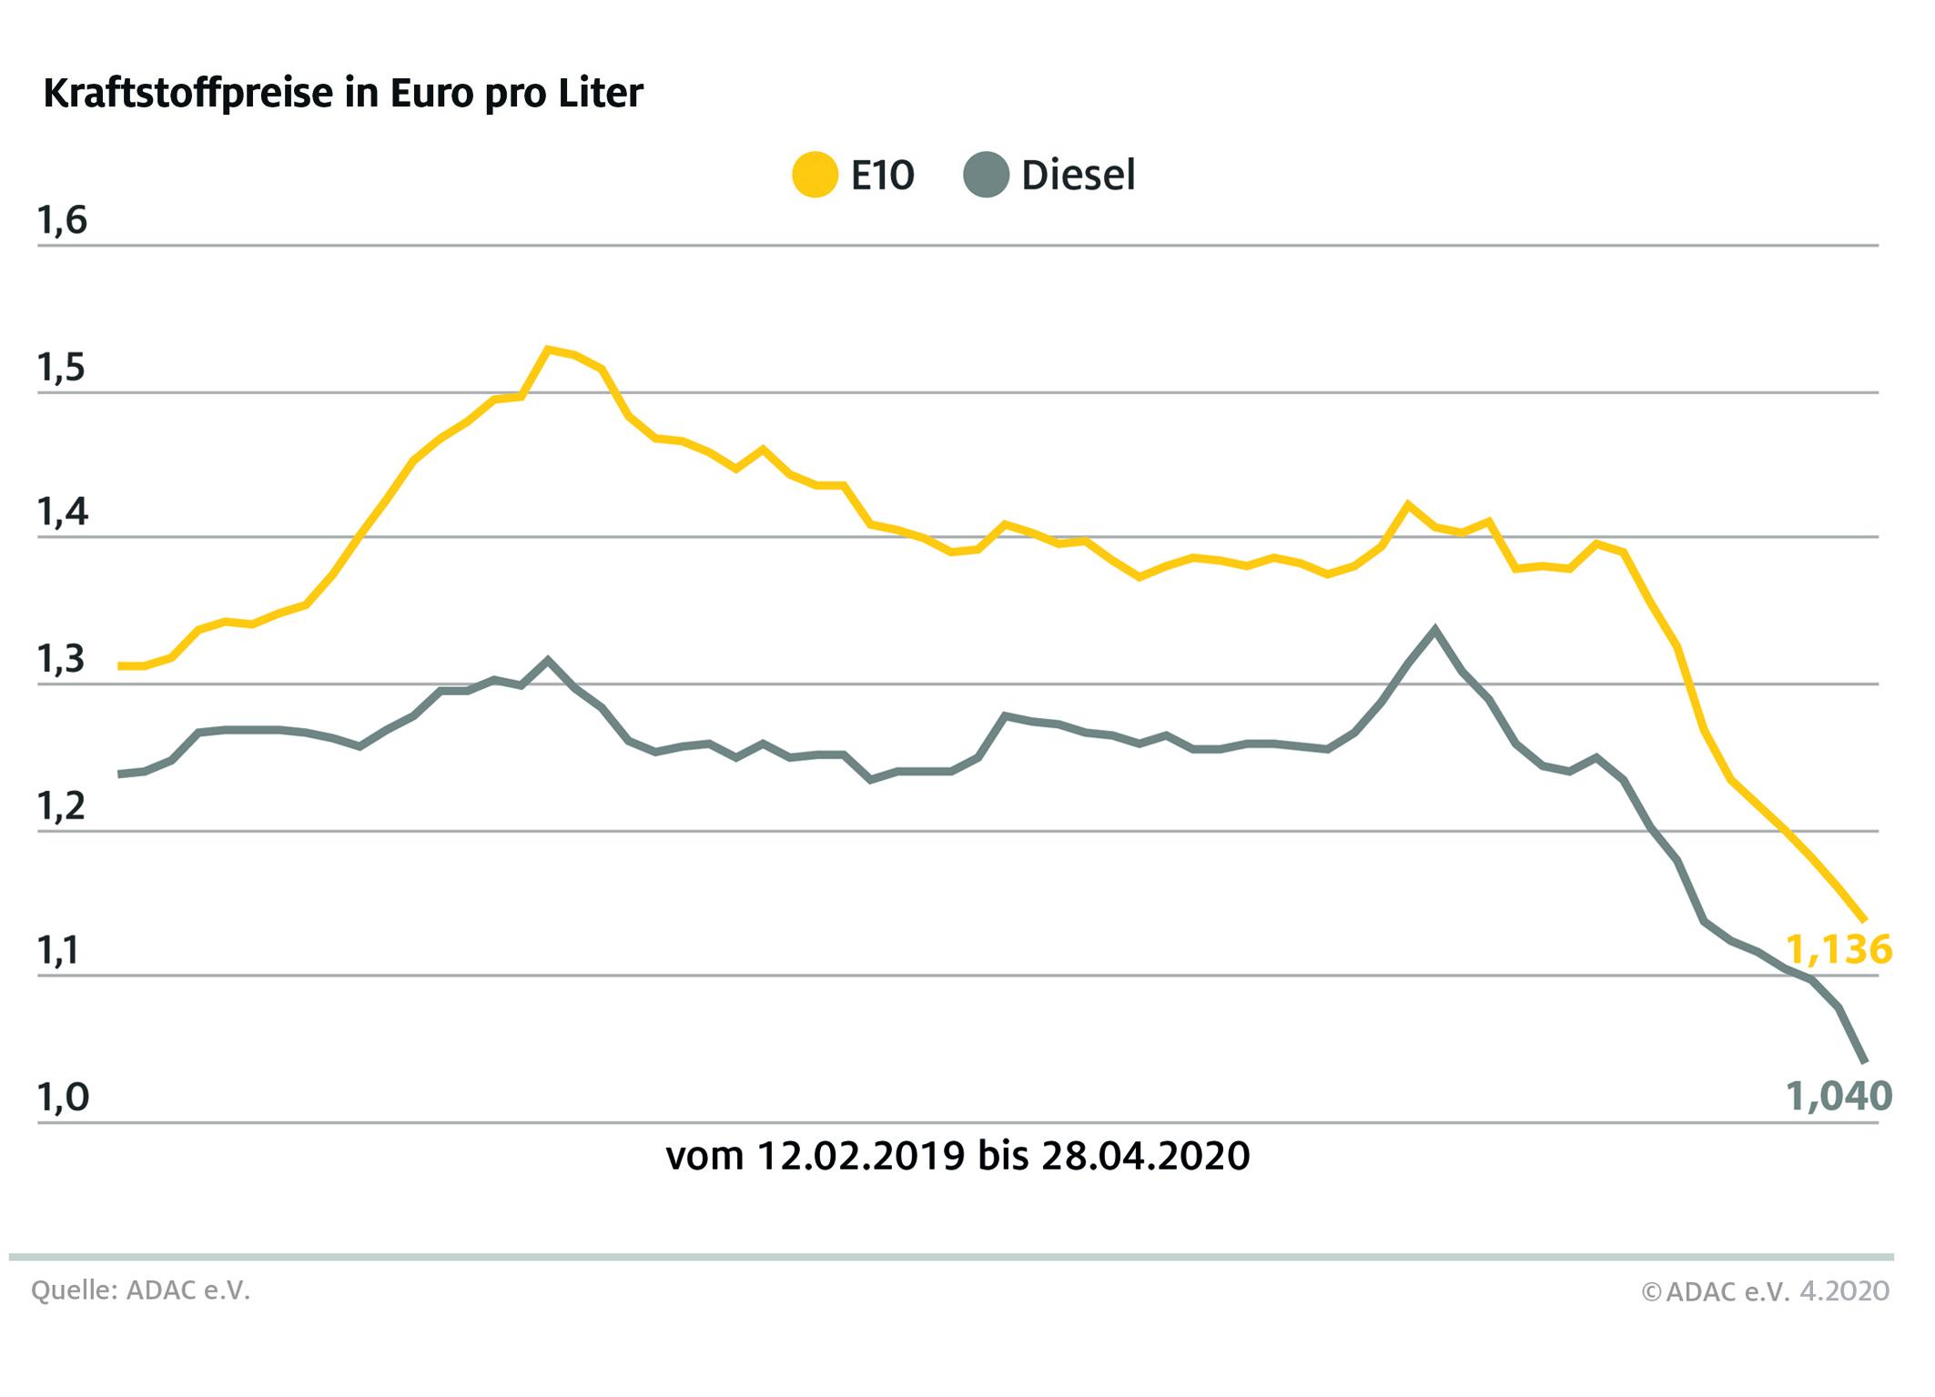This screenshot has width=1935, height=1397.
Task: Select the E10 legend label
Action: point(882,175)
